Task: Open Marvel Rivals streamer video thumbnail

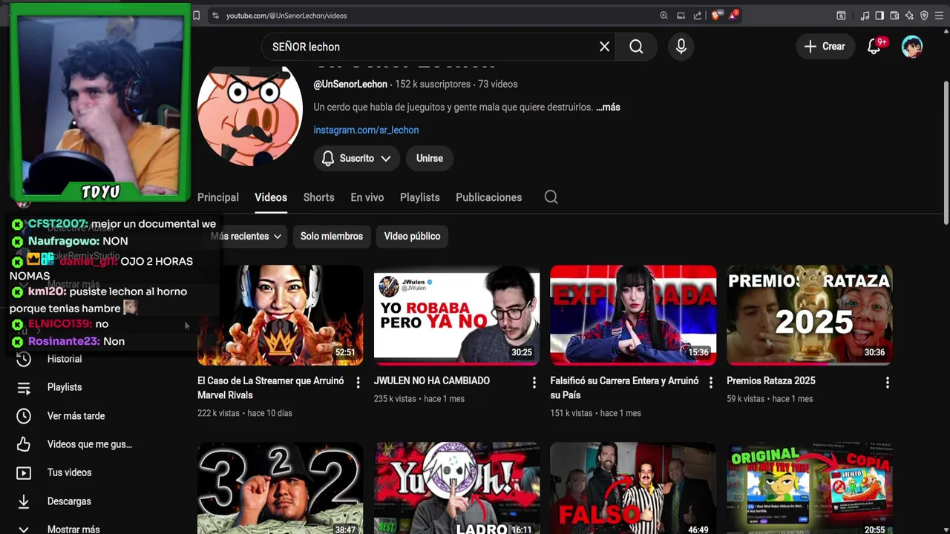Action: coord(281,314)
